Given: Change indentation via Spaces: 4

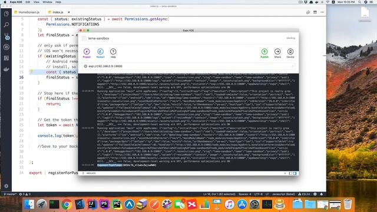Looking at the screenshot, I should [x=245, y=194].
